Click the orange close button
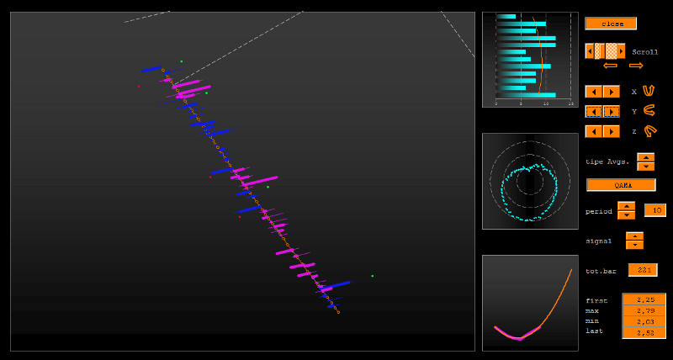Image resolution: width=673 pixels, height=360 pixels. coord(611,24)
